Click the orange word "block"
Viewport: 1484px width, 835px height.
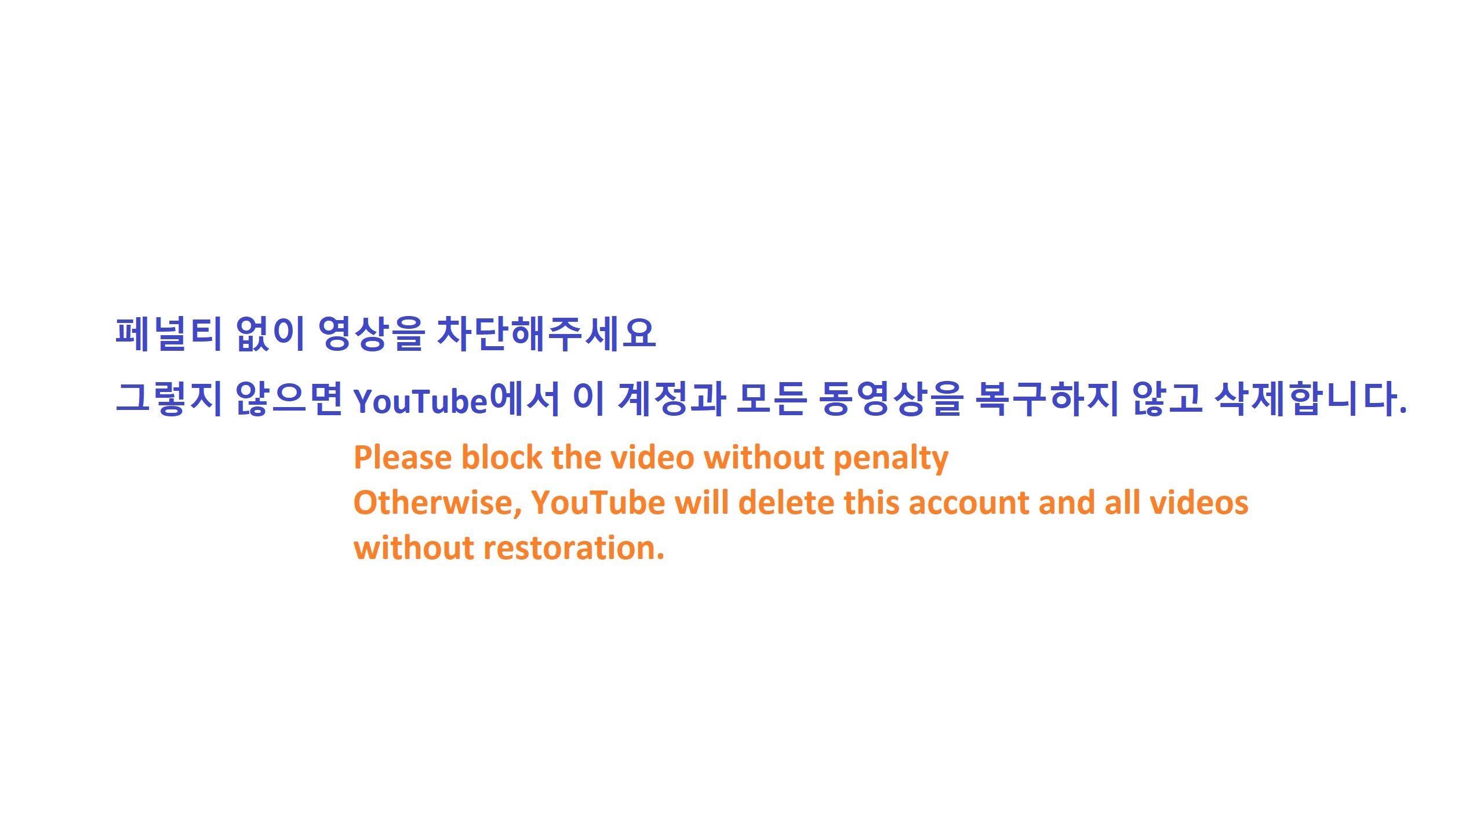pyautogui.click(x=501, y=458)
